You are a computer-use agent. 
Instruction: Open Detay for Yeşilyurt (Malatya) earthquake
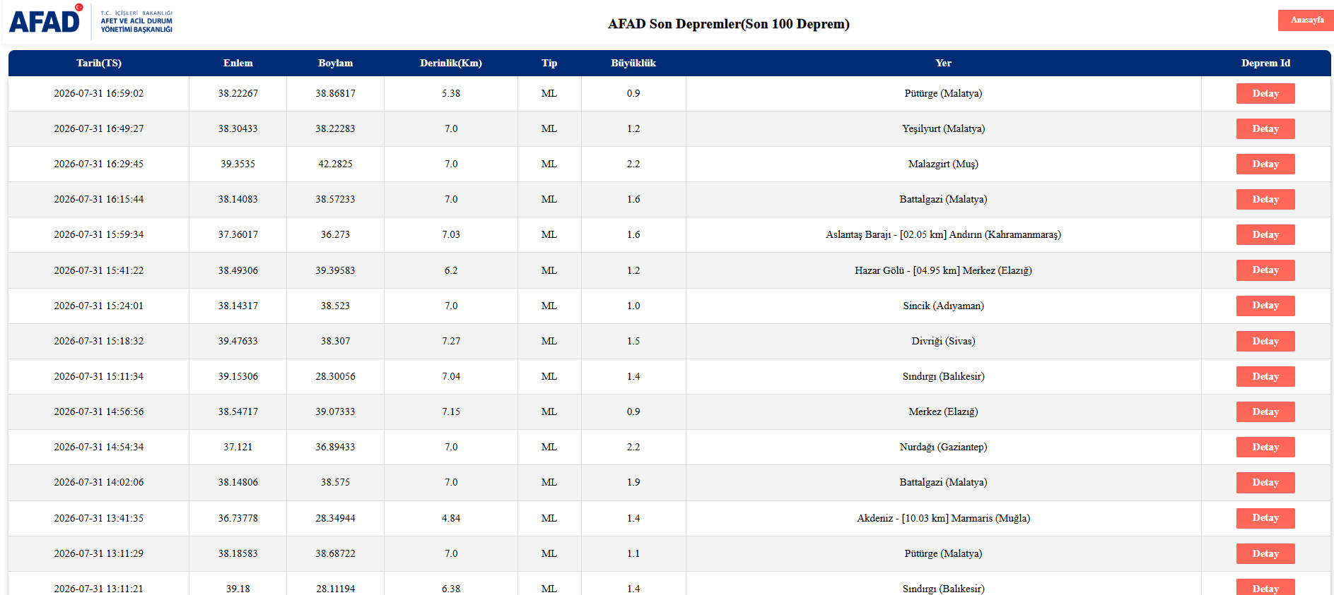point(1265,128)
